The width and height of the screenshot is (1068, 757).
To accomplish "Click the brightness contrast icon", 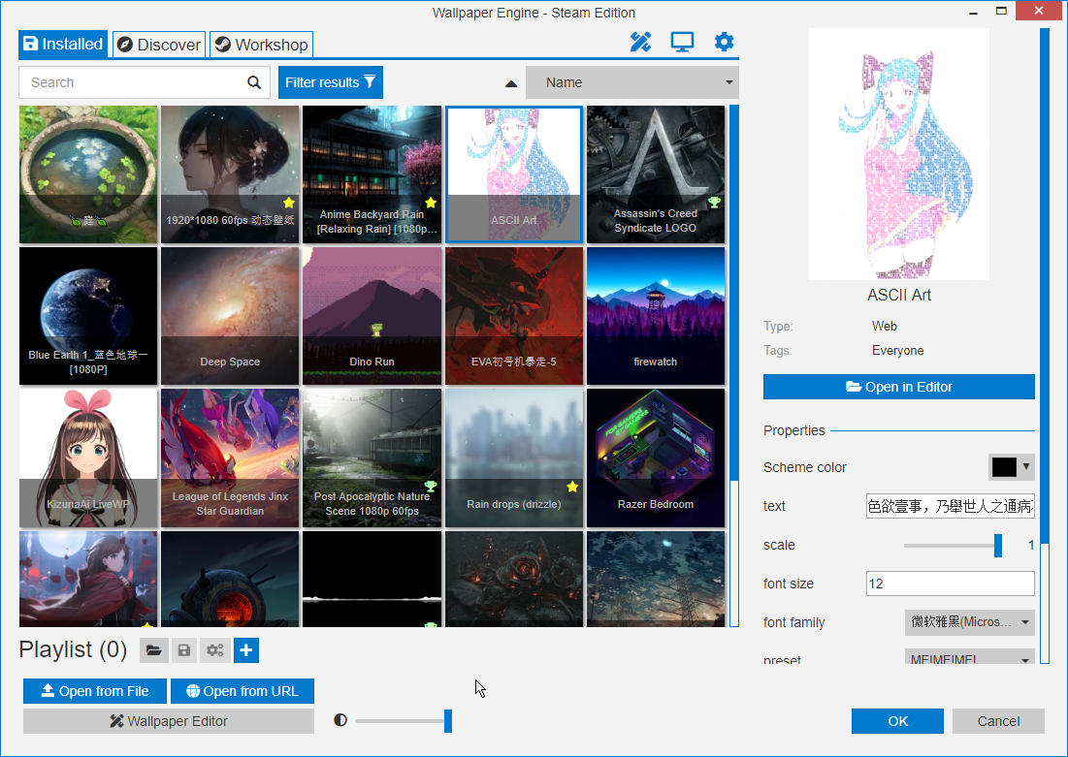I will pos(340,720).
